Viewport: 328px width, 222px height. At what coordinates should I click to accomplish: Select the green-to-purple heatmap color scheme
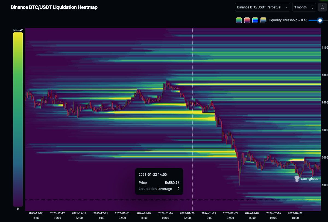(x=239, y=20)
